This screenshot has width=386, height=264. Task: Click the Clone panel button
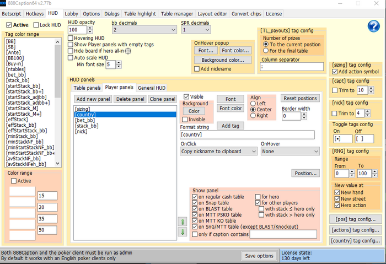[x=163, y=99]
